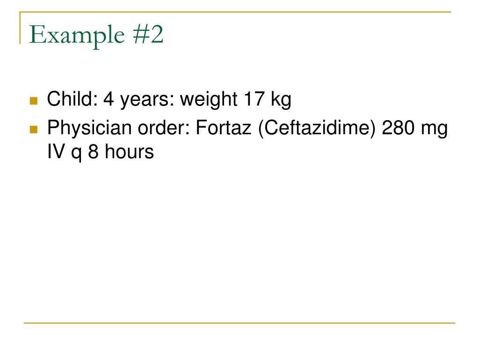Viewport: 479px width, 359px height.
Task: Click the word 'hours' on the last line
Action: (130, 151)
